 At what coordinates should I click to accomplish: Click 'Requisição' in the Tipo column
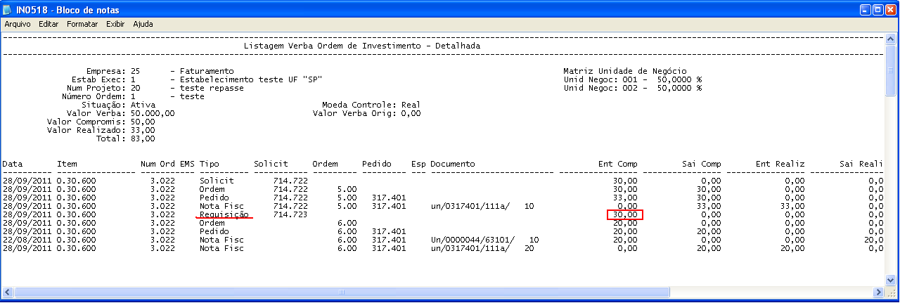(224, 214)
